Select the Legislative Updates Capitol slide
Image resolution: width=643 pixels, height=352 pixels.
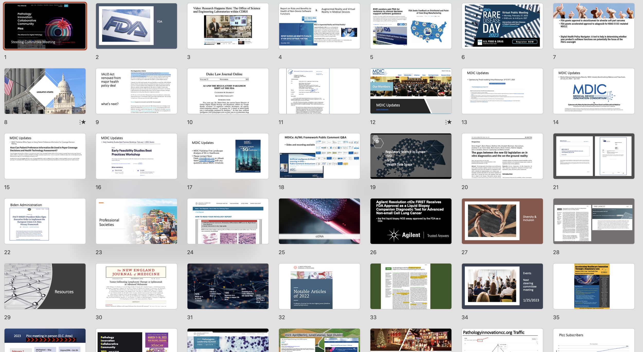[45, 91]
